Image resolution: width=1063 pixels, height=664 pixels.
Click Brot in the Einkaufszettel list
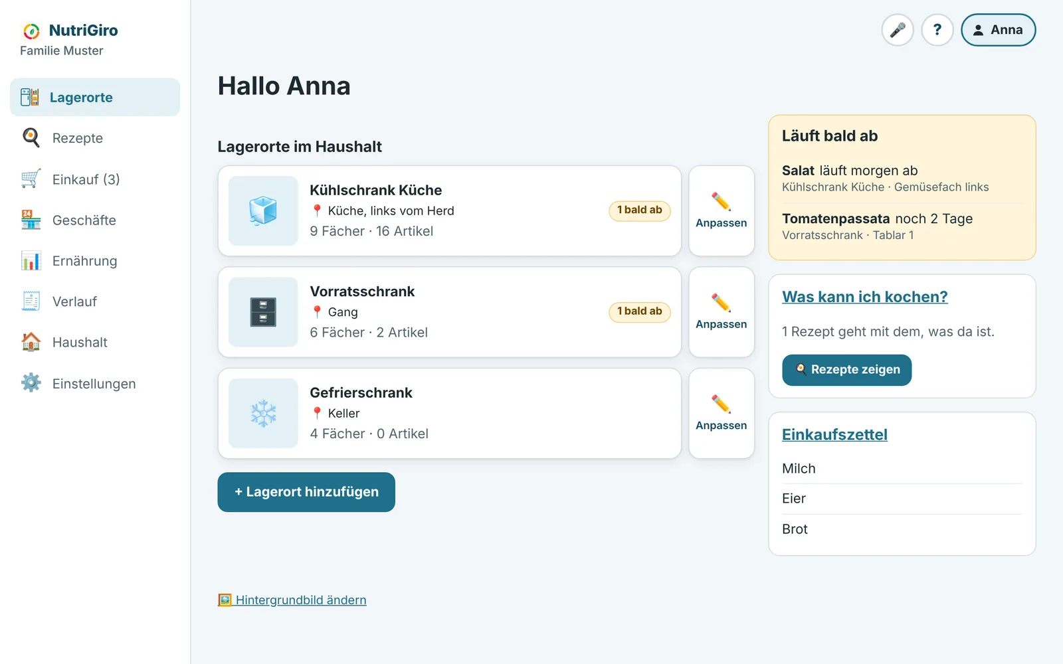pyautogui.click(x=902, y=529)
